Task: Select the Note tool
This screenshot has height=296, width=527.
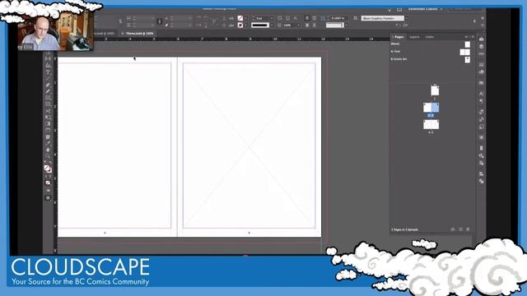Action: [48, 137]
